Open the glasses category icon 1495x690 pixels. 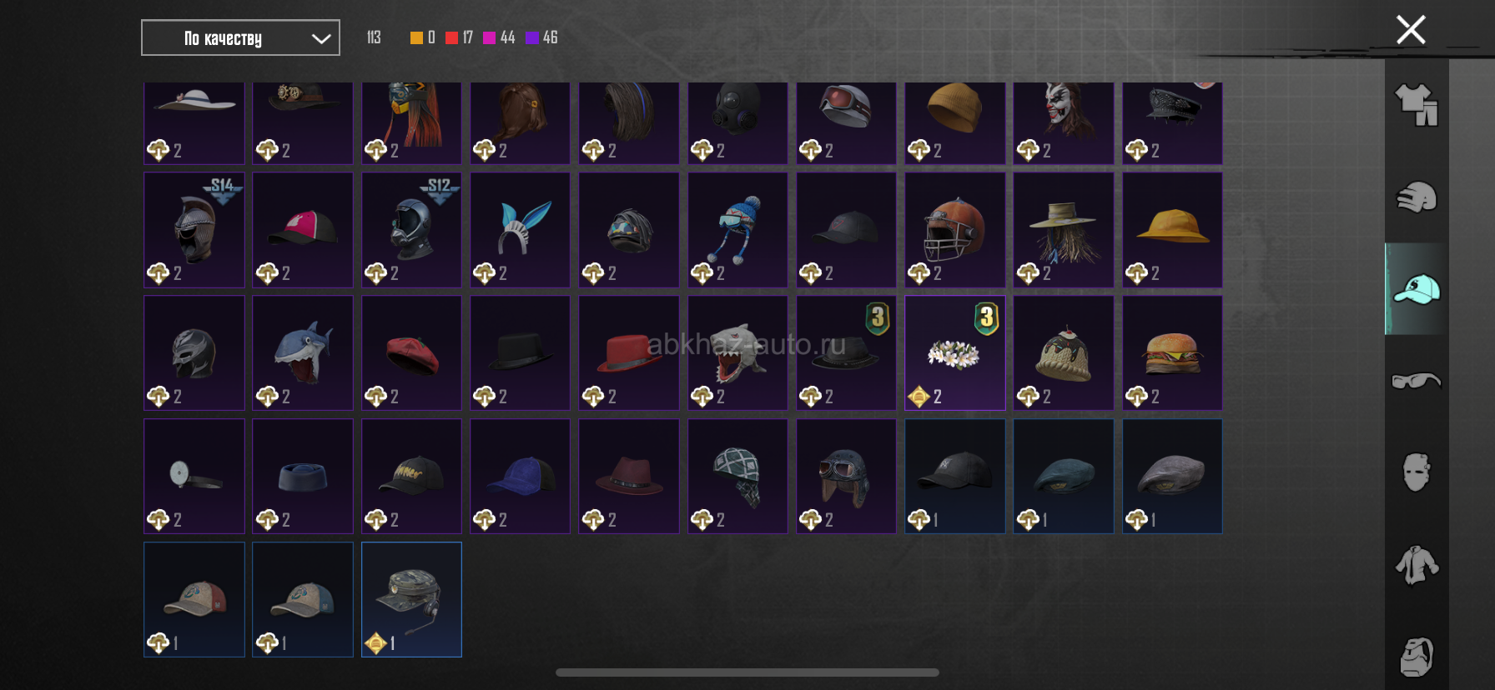tap(1417, 381)
